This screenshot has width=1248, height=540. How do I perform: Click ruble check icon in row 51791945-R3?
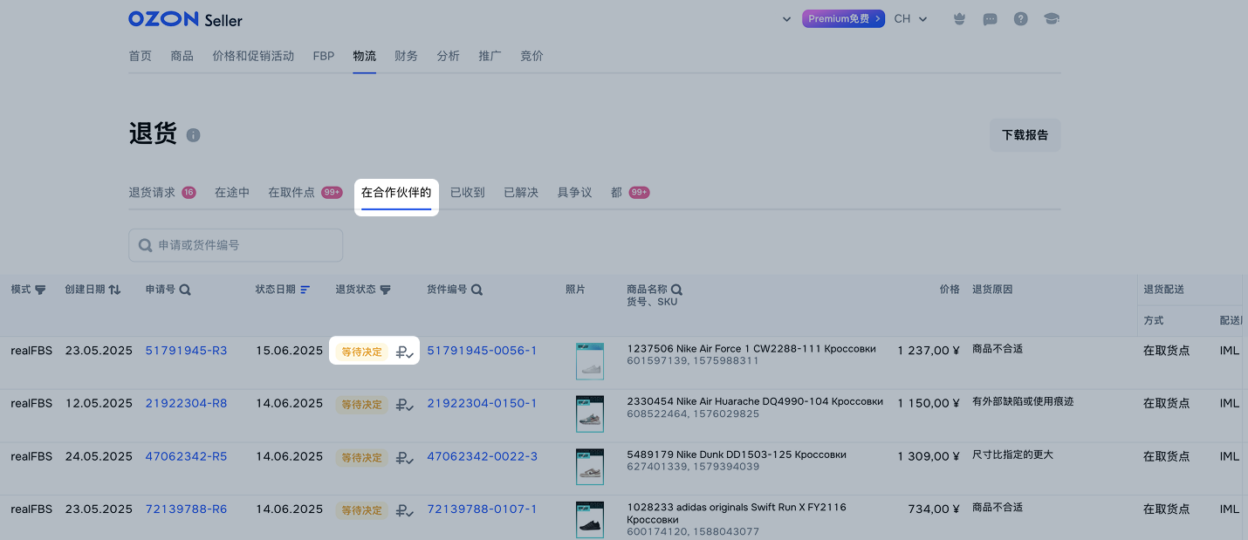[x=405, y=352]
